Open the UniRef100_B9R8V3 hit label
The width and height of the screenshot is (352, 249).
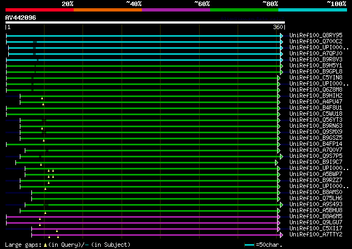316,60
